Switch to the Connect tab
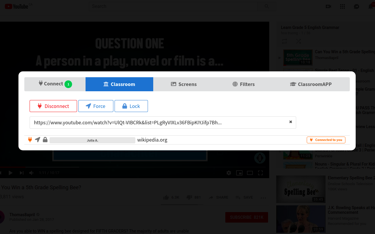 click(x=55, y=84)
